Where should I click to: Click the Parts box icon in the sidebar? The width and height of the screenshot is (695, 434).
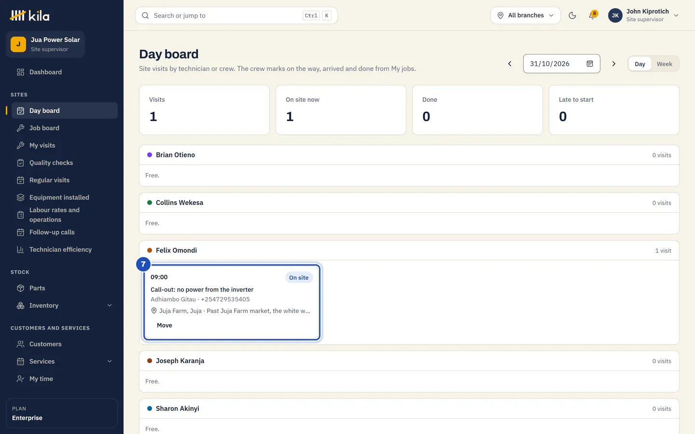pyautogui.click(x=20, y=288)
